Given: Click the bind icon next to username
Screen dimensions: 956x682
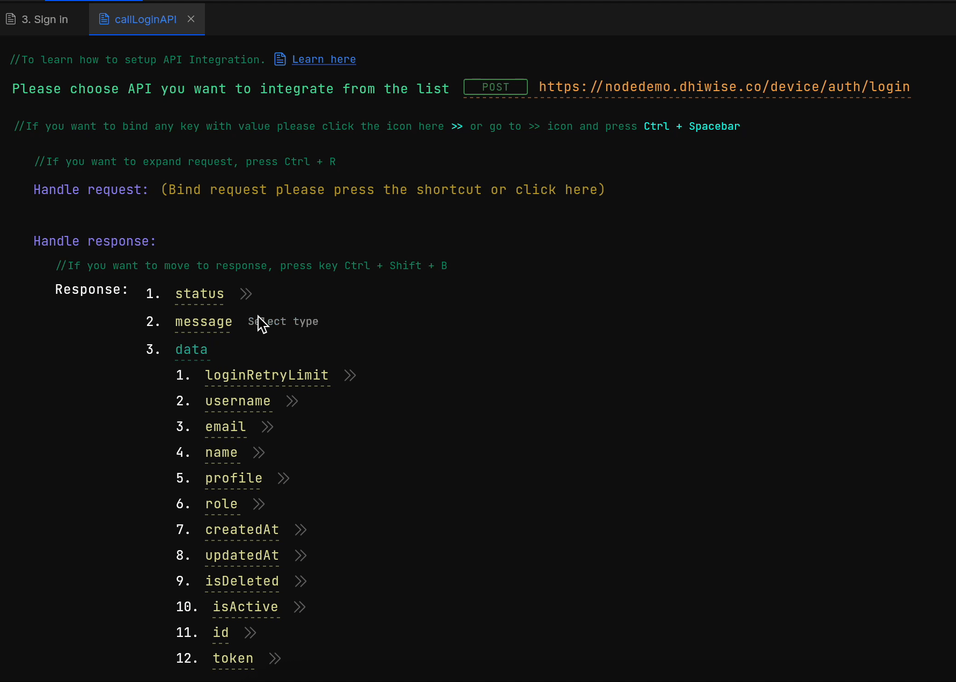Looking at the screenshot, I should coord(291,401).
